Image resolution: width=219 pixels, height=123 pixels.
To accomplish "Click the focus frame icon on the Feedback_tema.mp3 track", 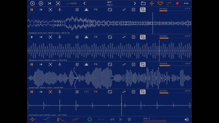I will [x=50, y=10].
